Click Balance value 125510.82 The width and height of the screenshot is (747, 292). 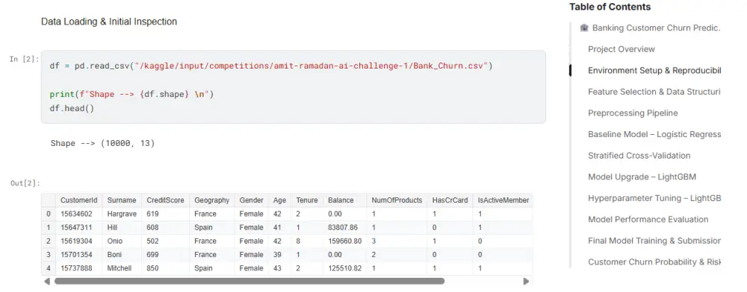click(344, 268)
